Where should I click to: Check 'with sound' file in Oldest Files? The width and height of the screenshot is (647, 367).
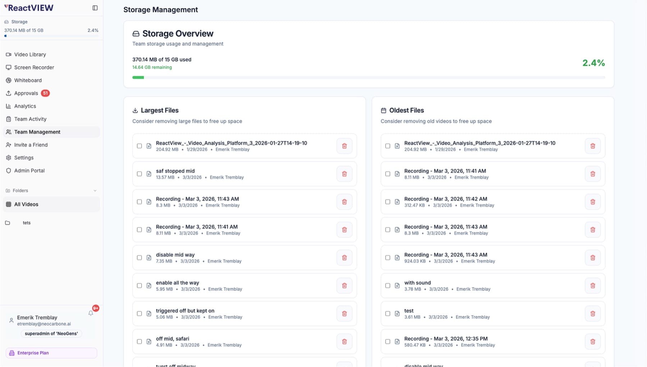pos(388,286)
